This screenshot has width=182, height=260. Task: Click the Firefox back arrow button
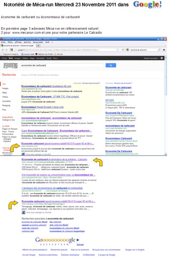coord(3,50)
